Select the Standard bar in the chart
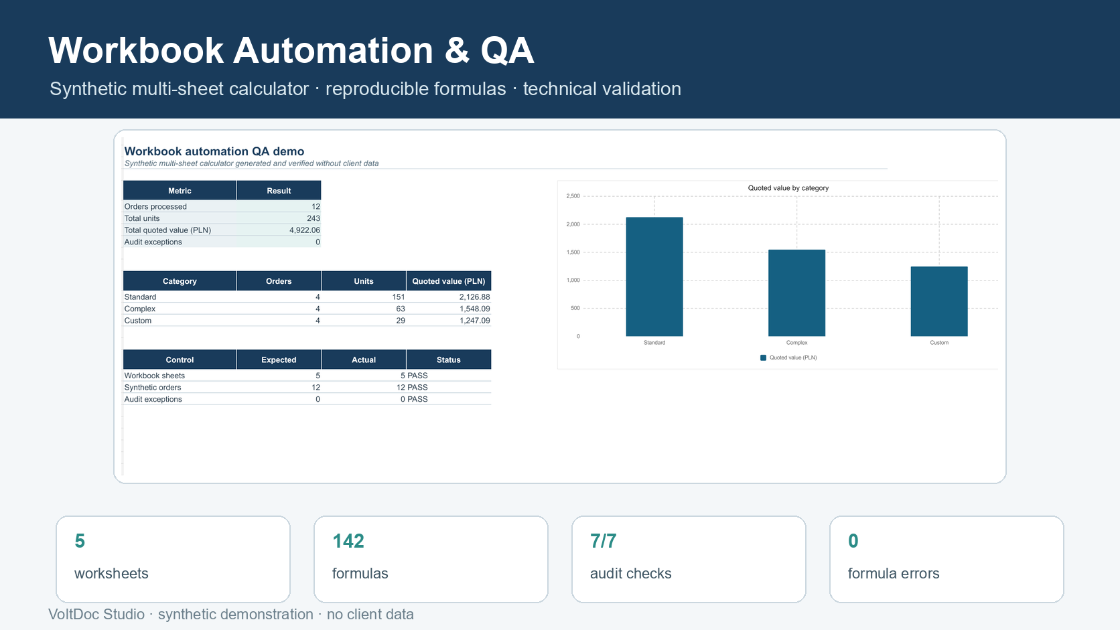1120x630 pixels. click(654, 277)
